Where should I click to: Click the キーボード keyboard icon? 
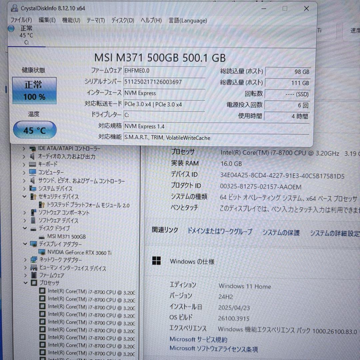coord(33,164)
